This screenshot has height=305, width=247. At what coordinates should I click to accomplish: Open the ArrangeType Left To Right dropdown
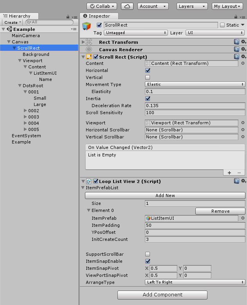[x=195, y=282]
